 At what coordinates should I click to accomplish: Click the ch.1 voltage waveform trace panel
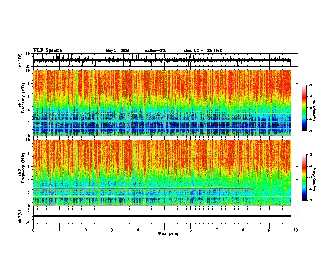pyautogui.click(x=165, y=60)
